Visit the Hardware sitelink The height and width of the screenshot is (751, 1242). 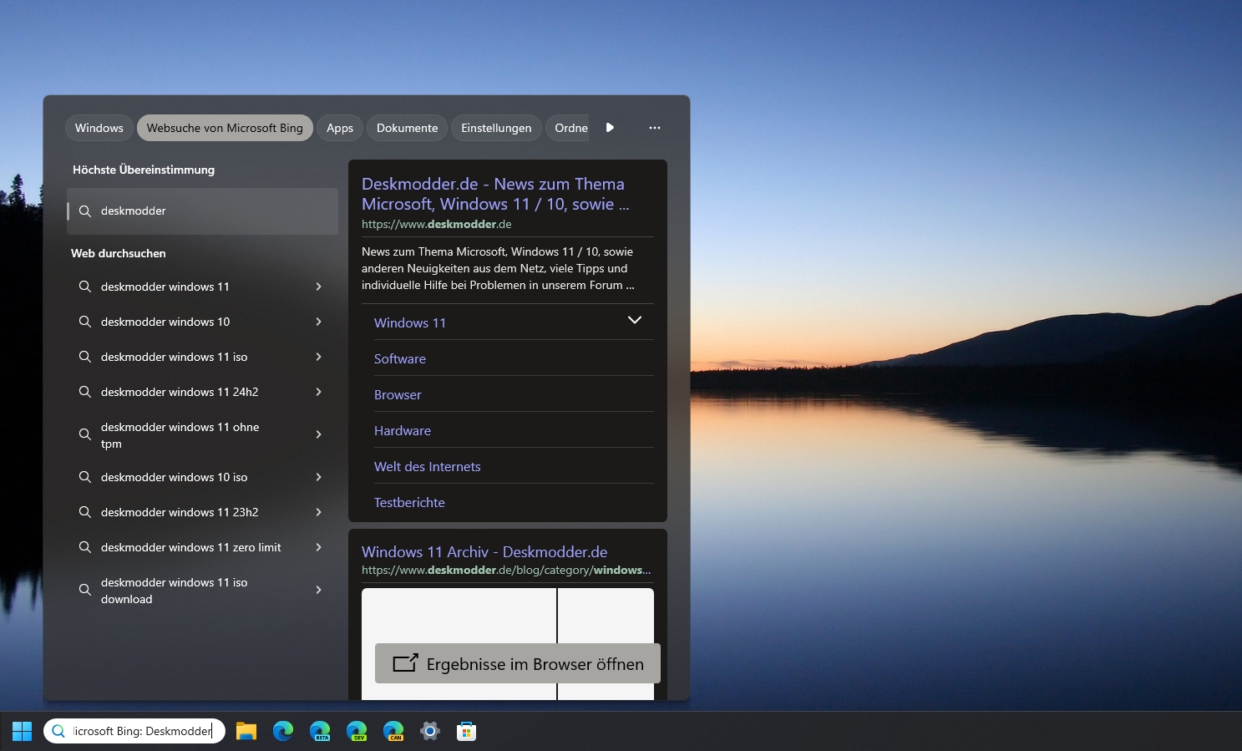[x=403, y=430]
